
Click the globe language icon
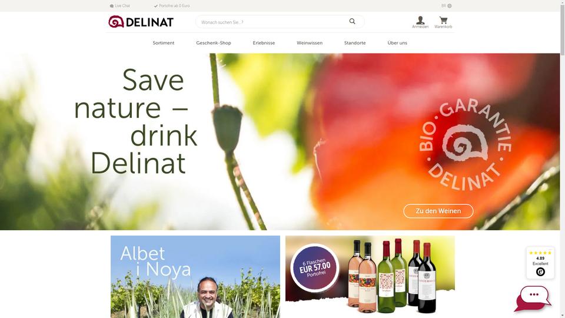tap(449, 6)
